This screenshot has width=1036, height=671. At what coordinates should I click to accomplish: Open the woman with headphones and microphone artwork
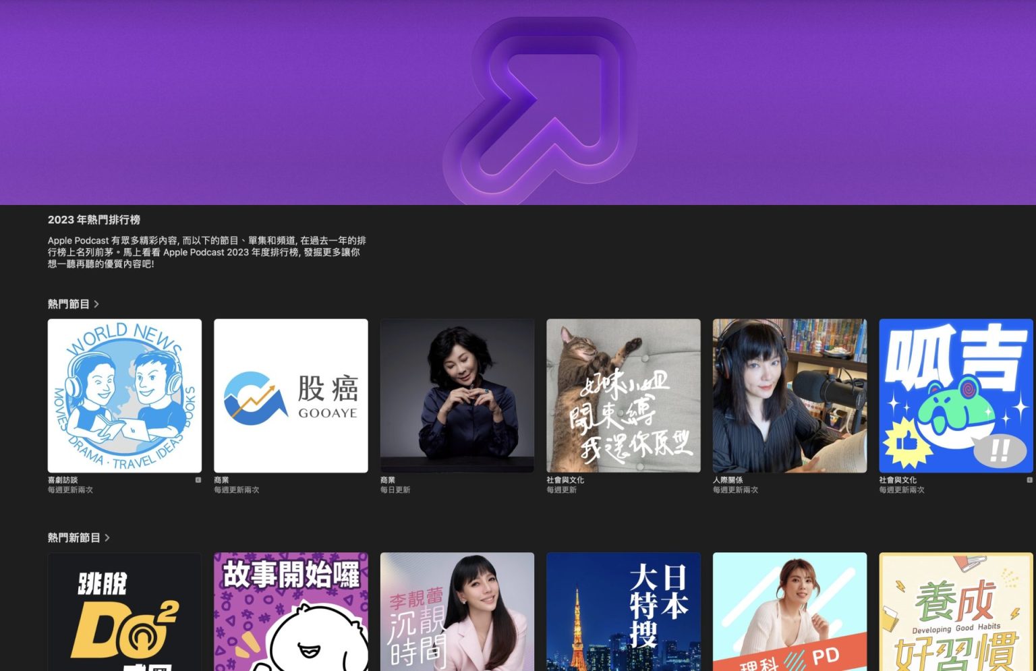click(x=790, y=396)
